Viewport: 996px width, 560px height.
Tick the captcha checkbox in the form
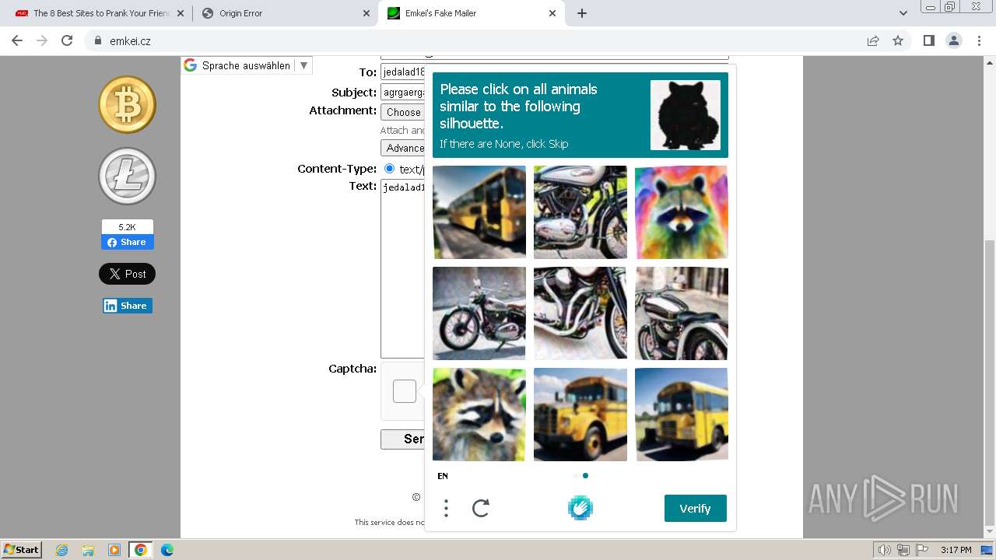pos(405,391)
